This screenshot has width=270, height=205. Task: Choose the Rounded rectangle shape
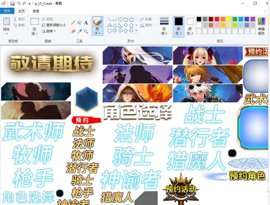131,20
